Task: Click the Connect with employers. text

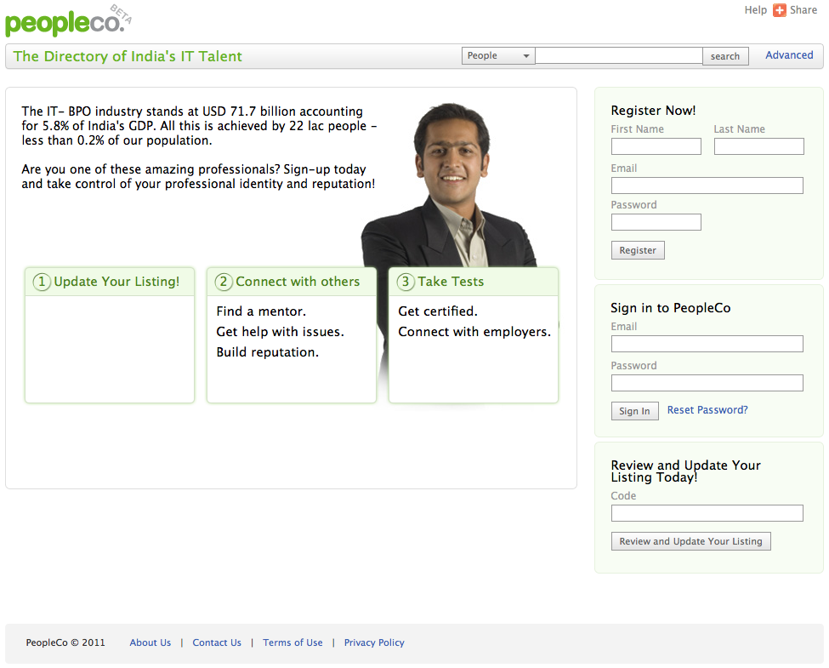Action: (x=474, y=332)
